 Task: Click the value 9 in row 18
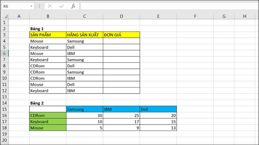pos(121,128)
